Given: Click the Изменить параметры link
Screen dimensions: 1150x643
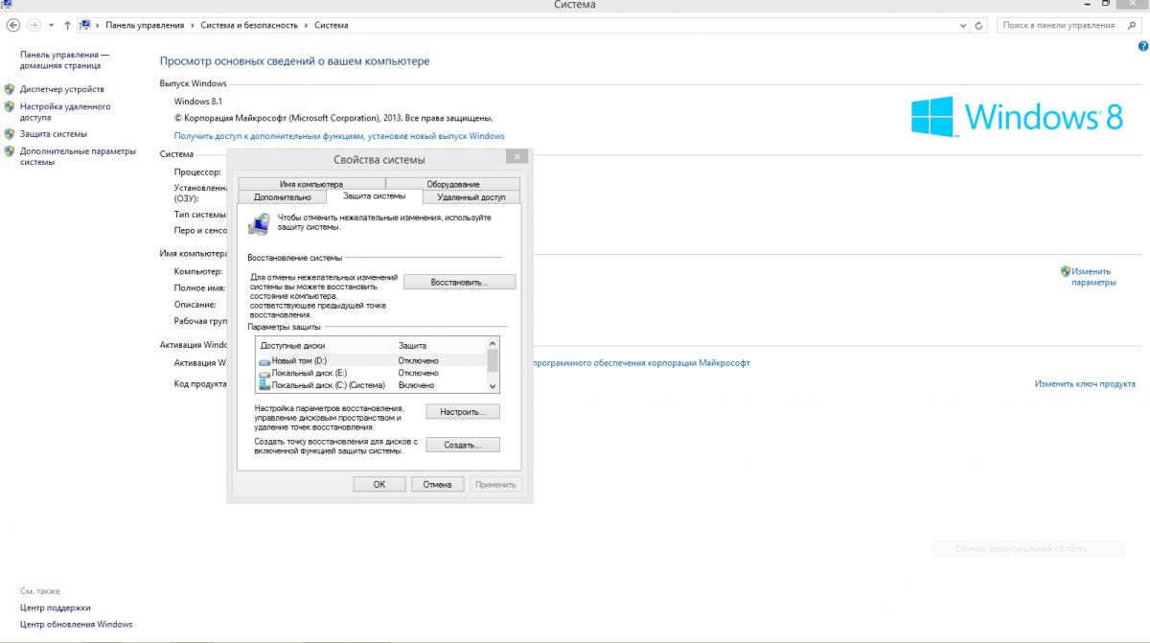Looking at the screenshot, I should 1093,277.
